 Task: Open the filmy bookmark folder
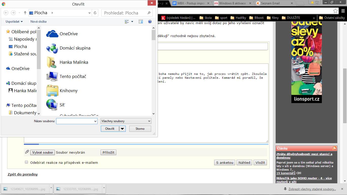(x=273, y=18)
